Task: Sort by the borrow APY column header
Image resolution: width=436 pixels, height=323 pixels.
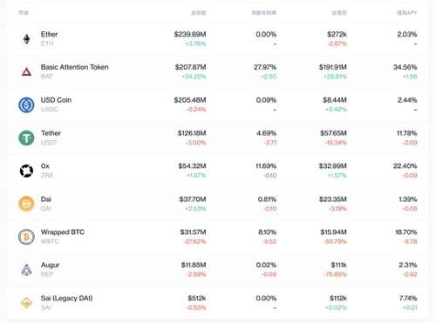Action: click(407, 12)
